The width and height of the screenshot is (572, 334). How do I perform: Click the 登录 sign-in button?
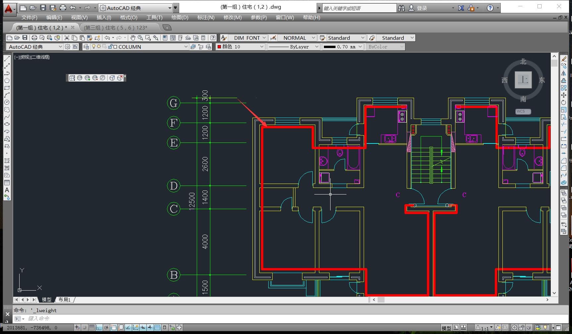tap(422, 8)
